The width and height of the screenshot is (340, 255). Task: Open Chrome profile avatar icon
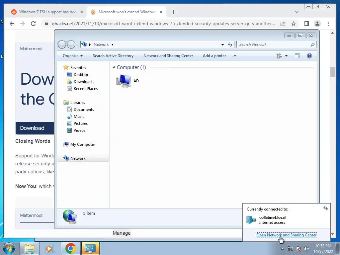(317, 24)
